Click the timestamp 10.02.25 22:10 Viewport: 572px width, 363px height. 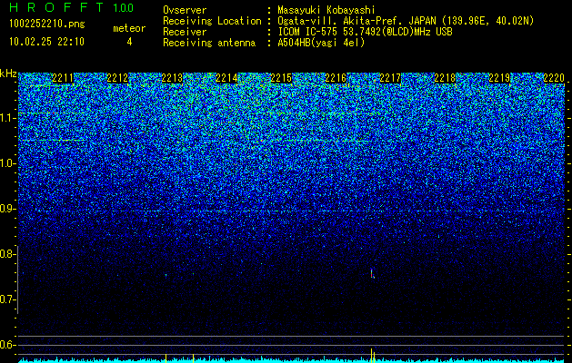point(46,42)
